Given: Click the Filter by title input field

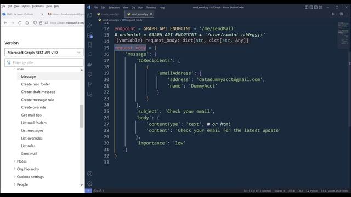Looking at the screenshot, I should (x=44, y=62).
